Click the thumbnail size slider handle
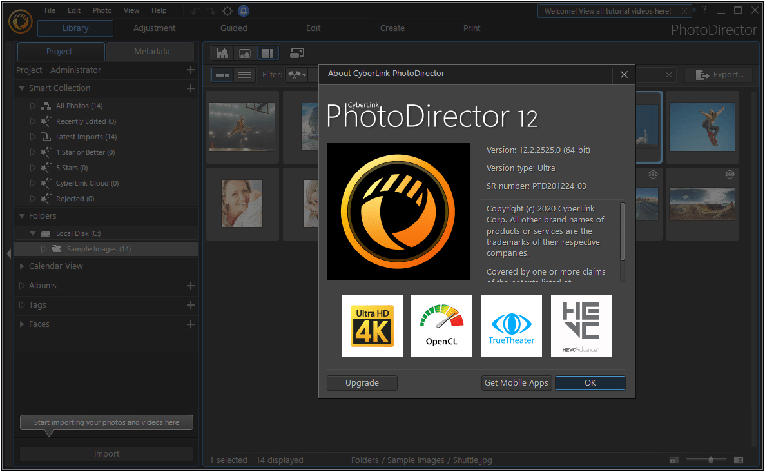 pos(710,459)
